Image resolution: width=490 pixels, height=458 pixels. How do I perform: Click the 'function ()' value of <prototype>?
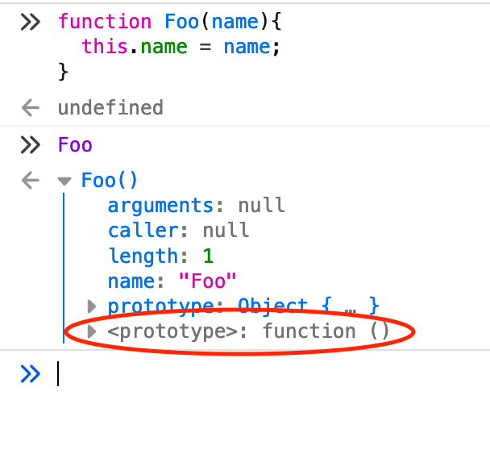tap(326, 331)
